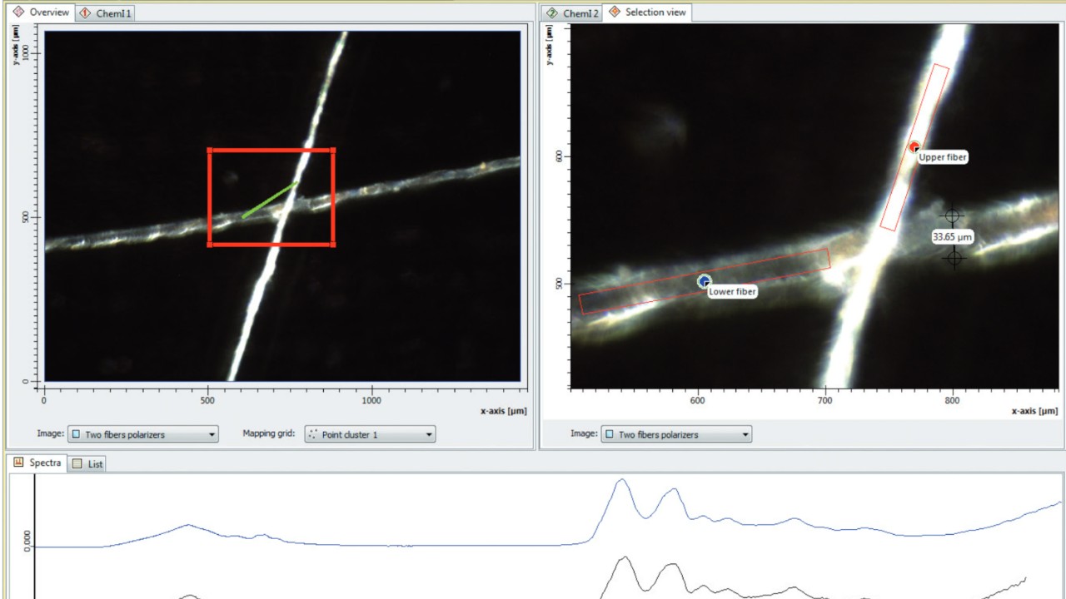Grab the top-left handle of red selection box
Viewport: 1066px width, 599px height.
(x=209, y=151)
